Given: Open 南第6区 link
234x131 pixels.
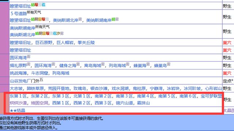Looking at the screenshot, I should click(x=188, y=96).
